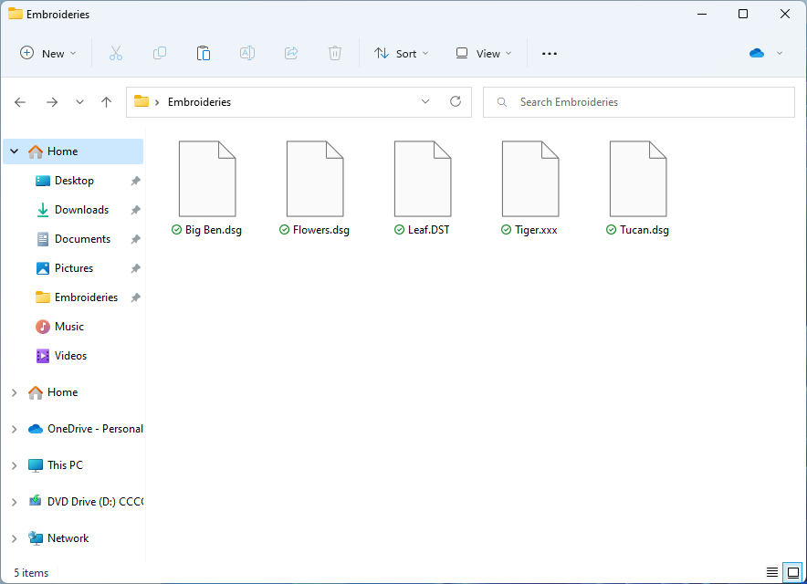The width and height of the screenshot is (807, 584).
Task: Open the See more three-dots menu
Action: tap(550, 54)
